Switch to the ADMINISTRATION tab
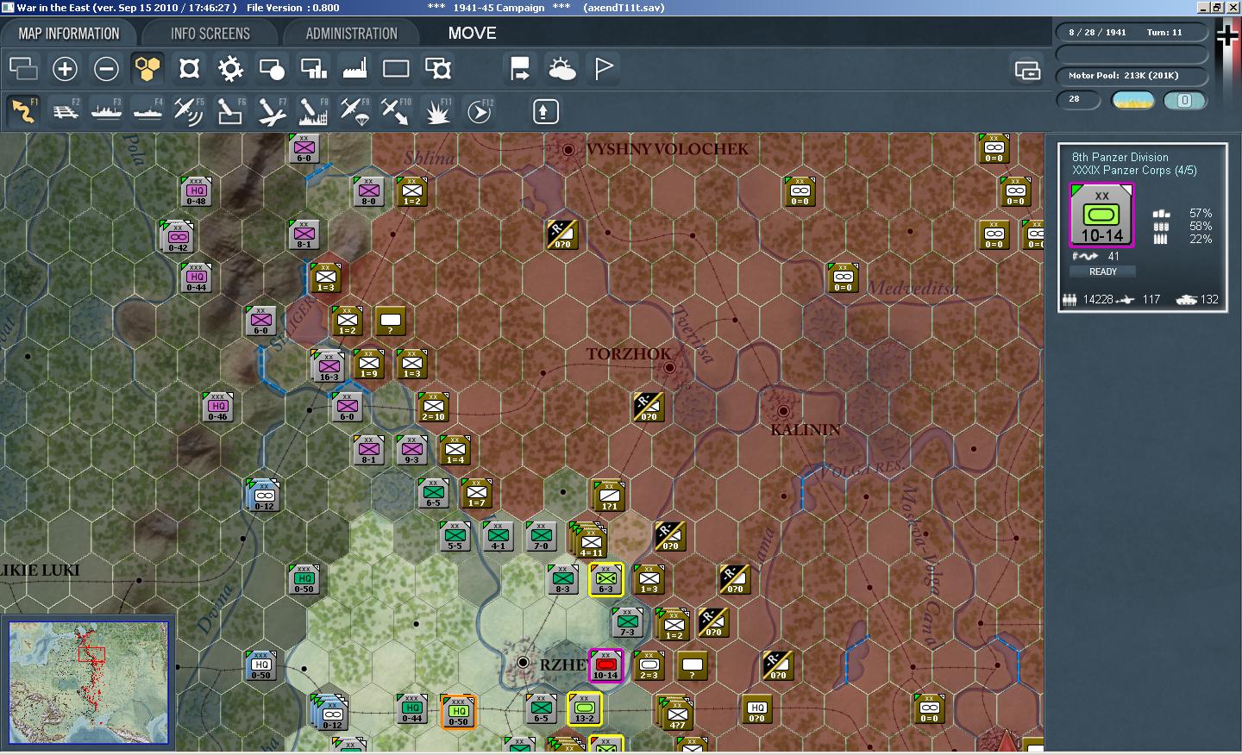The height and width of the screenshot is (755, 1242). pyautogui.click(x=351, y=34)
